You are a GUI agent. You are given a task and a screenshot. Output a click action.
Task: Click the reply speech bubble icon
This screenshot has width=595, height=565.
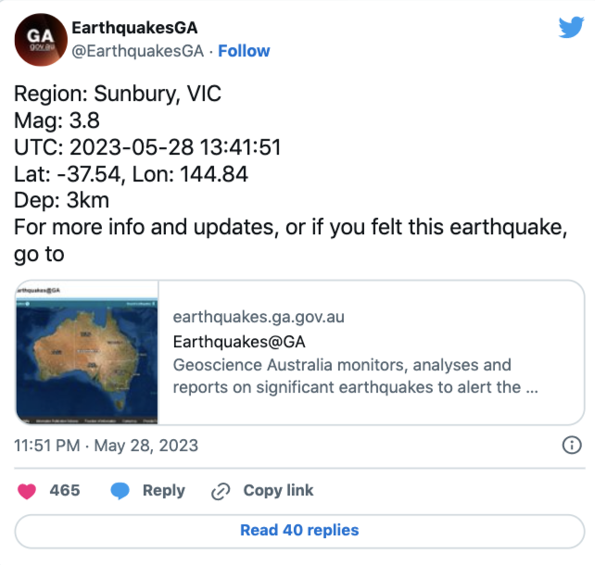(120, 491)
